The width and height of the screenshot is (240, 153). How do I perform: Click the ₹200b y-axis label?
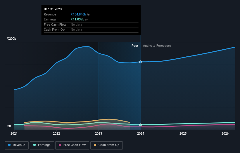coord(12,39)
